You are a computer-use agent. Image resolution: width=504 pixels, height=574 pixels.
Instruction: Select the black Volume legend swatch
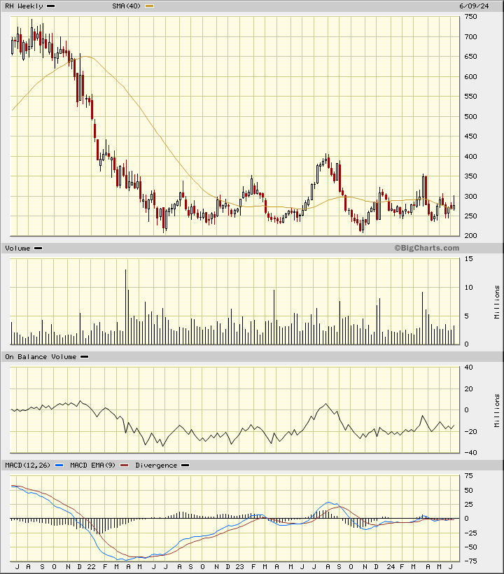pos(38,248)
